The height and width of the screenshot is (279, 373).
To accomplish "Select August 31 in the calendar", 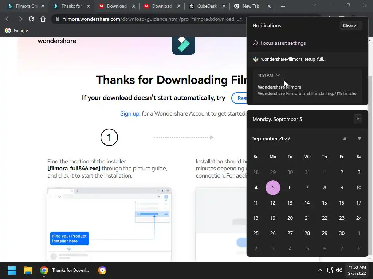I will click(x=307, y=172).
